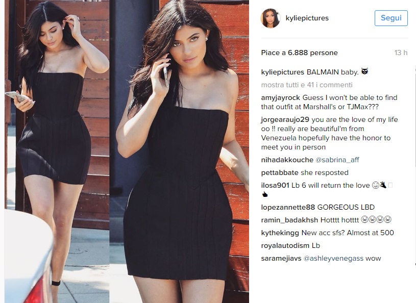The image size is (416, 303).
Task: Click the Segui follow button
Action: [391, 18]
